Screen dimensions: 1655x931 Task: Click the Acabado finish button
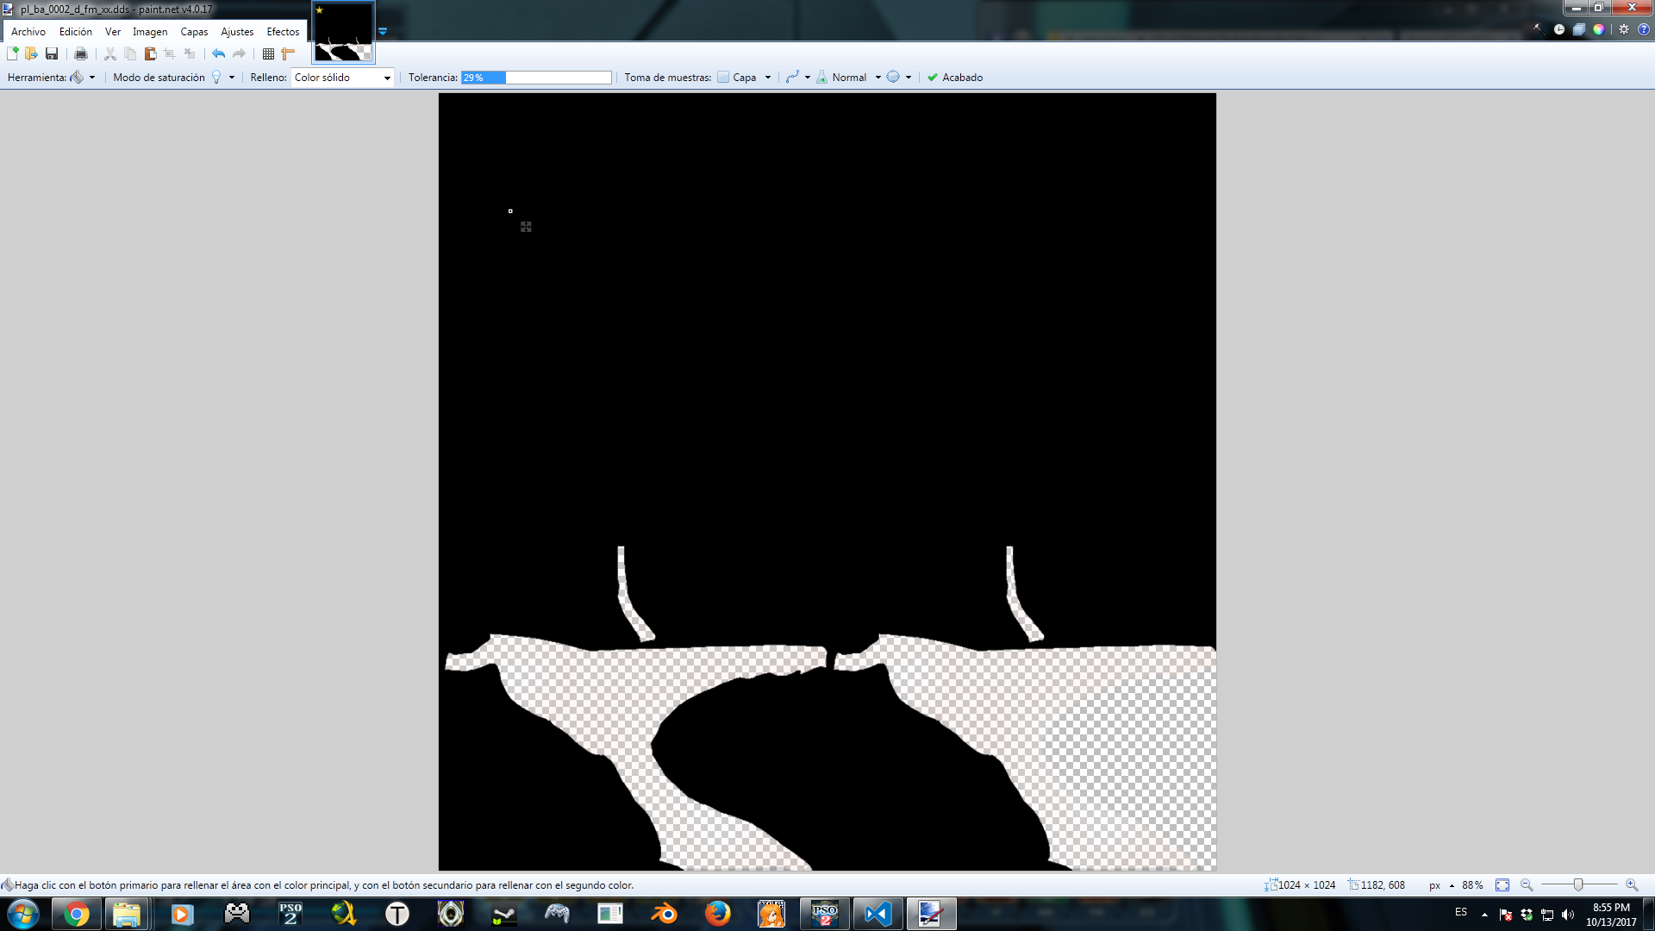(x=955, y=78)
